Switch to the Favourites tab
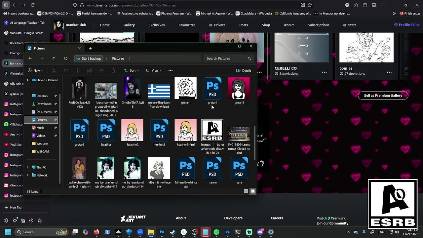Viewport: 423px width, 238px height. [x=187, y=25]
